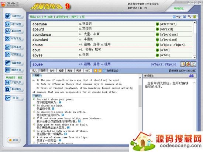Select the word abut in list
The width and height of the screenshot is (203, 152).
point(36,50)
